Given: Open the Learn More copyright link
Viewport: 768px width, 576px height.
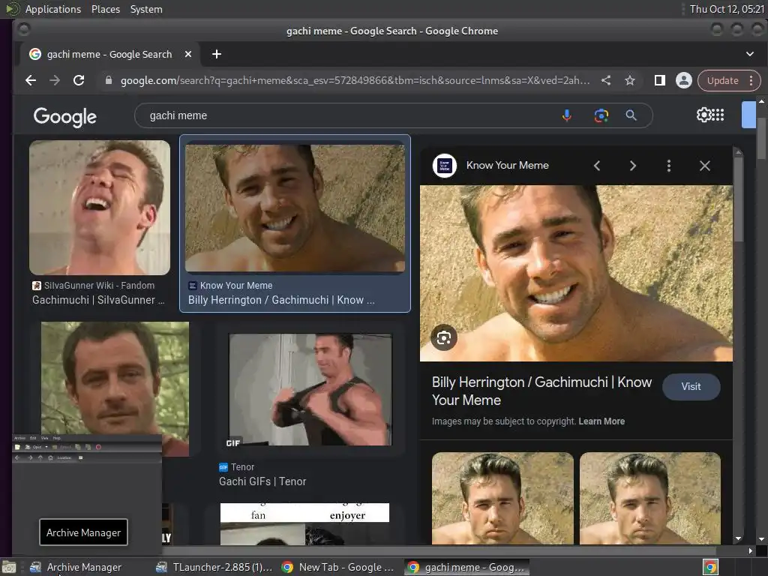Looking at the screenshot, I should coord(601,421).
